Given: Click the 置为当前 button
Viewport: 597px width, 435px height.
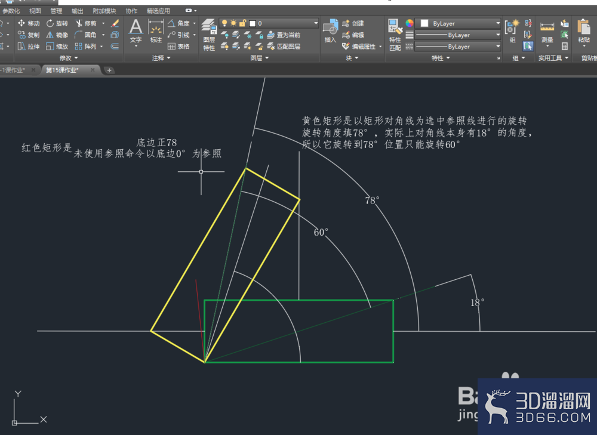Looking at the screenshot, I should [283, 35].
